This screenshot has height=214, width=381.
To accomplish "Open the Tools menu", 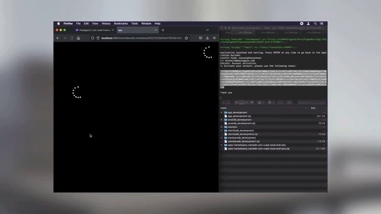I will point(135,24).
